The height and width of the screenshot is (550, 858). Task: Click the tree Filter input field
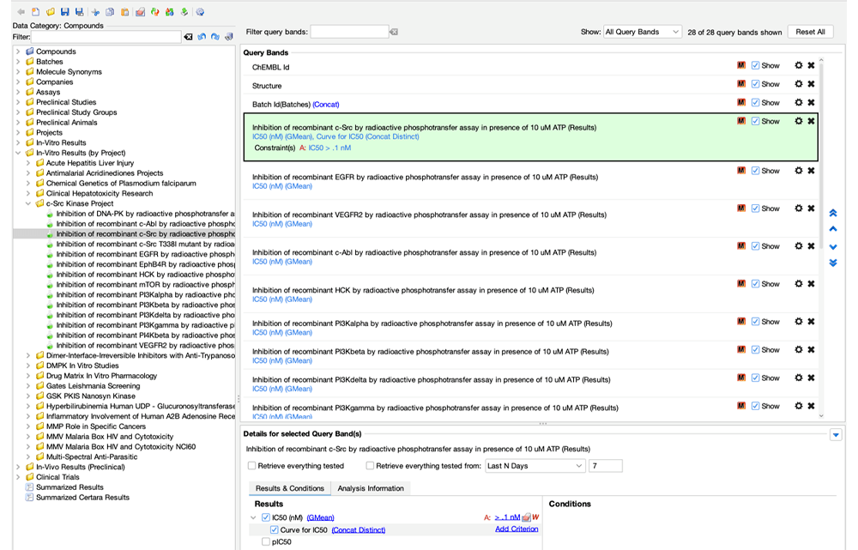[106, 37]
